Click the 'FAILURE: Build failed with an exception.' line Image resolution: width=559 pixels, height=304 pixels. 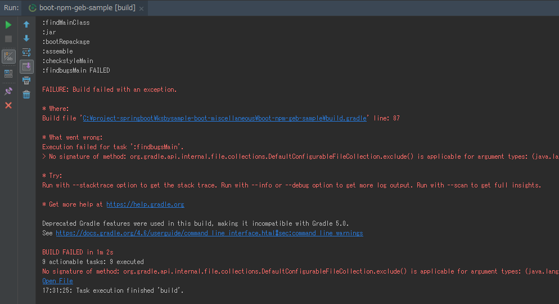tap(110, 90)
